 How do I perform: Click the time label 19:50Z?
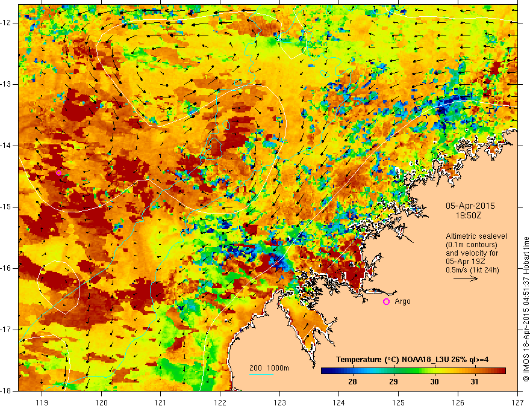[x=469, y=215]
